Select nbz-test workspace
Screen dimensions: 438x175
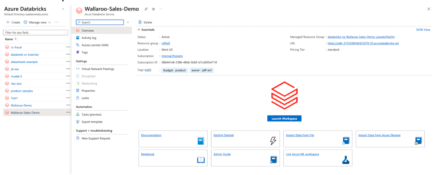[16, 83]
